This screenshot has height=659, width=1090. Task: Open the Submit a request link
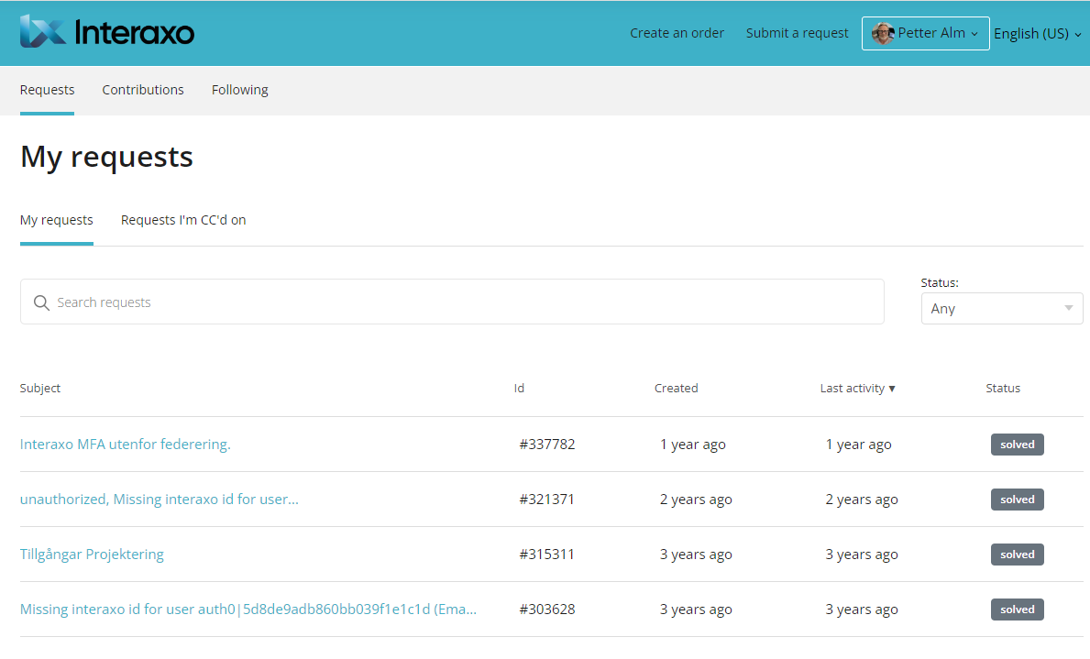tap(797, 33)
